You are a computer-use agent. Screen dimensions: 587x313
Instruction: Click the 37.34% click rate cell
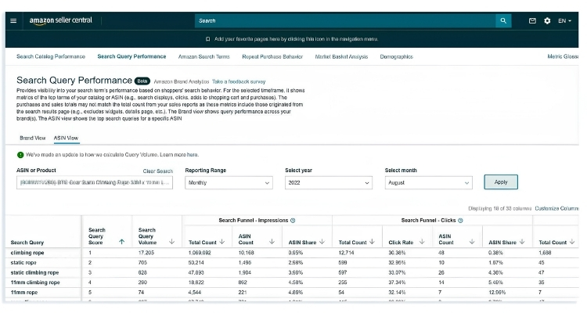(398, 282)
